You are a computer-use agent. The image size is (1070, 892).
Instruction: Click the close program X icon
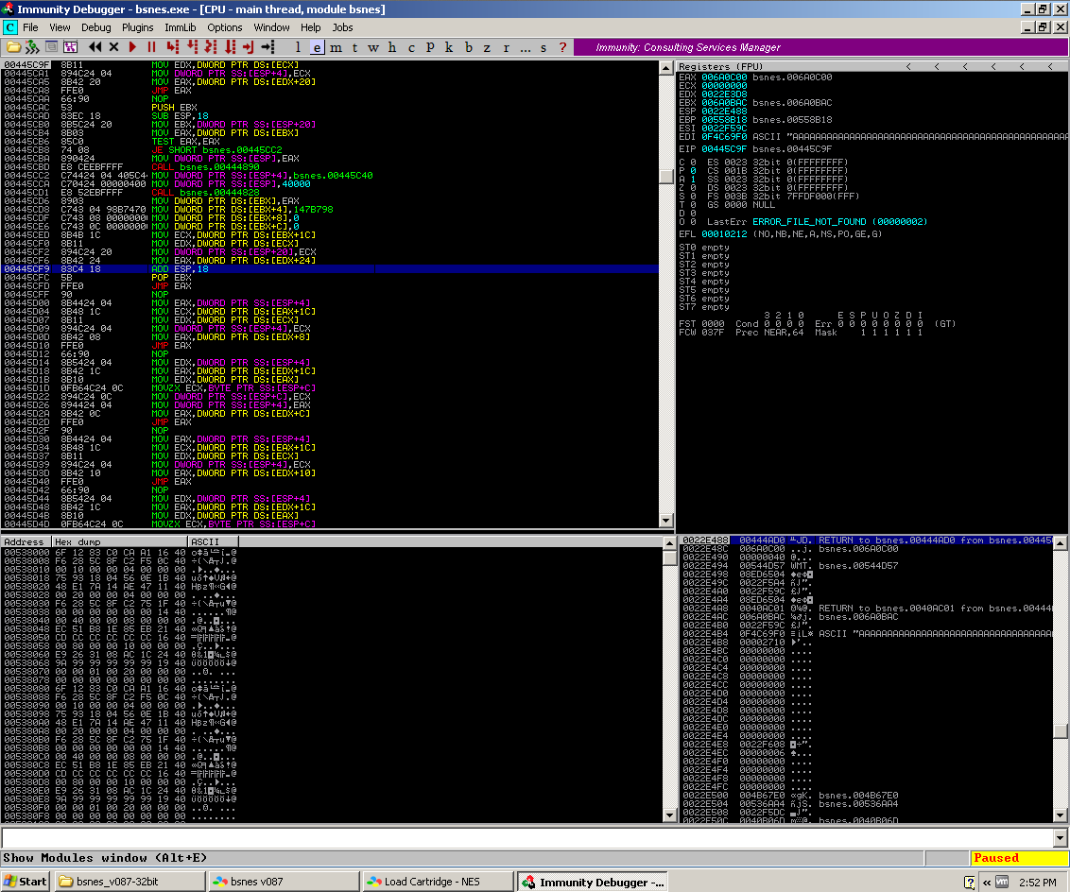114,47
